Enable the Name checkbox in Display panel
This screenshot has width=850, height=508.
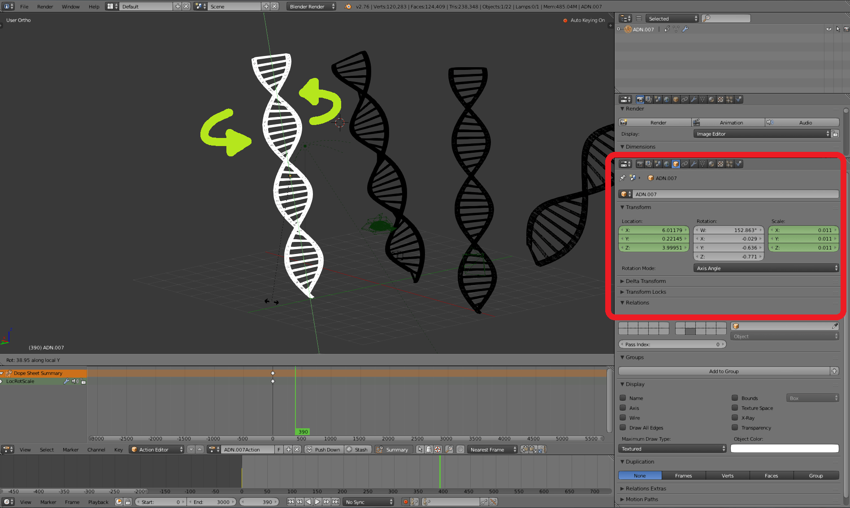(623, 398)
